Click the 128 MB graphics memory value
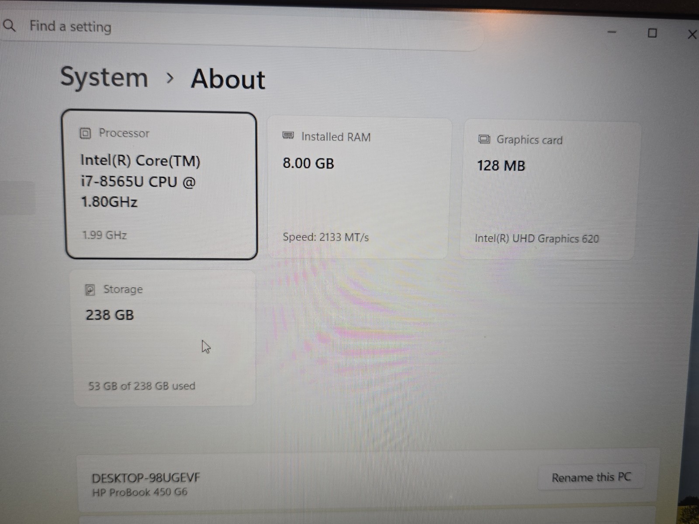Viewport: 699px width, 524px height. point(501,166)
